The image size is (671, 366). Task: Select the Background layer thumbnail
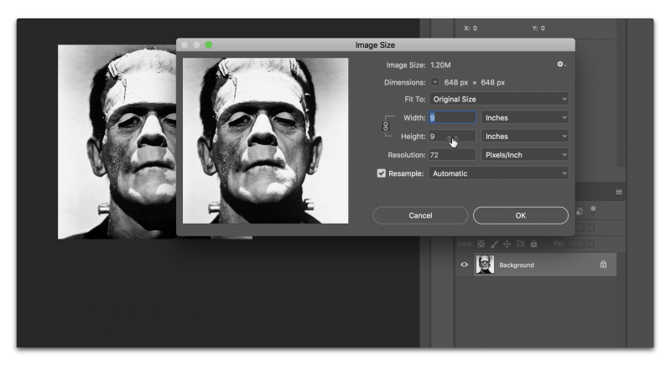tap(485, 265)
